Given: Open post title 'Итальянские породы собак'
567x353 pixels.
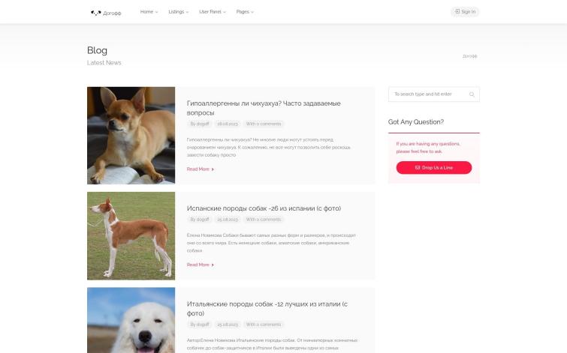Looking at the screenshot, I should tap(267, 309).
